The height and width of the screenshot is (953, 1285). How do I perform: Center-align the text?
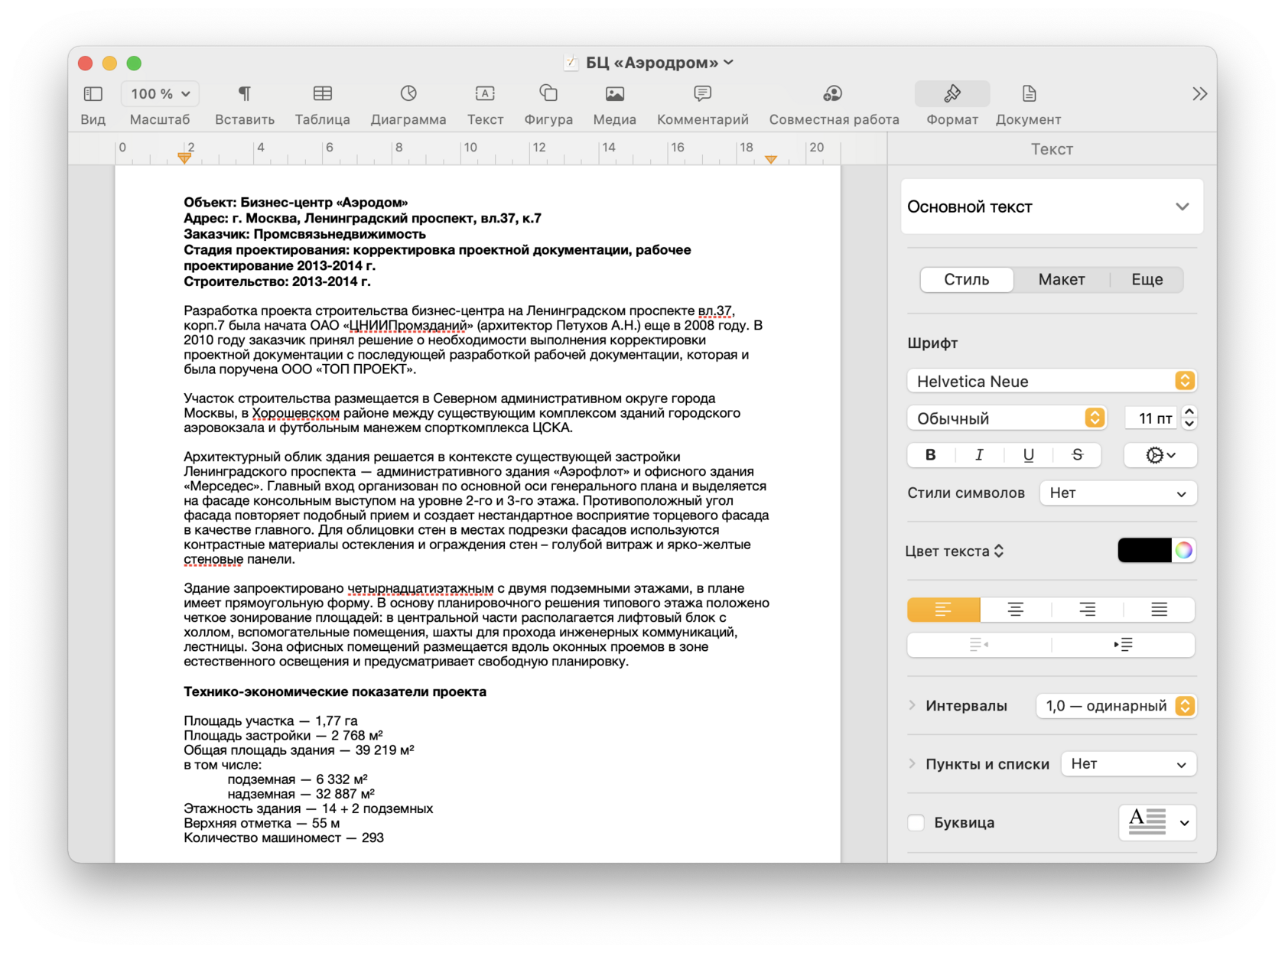[1015, 610]
